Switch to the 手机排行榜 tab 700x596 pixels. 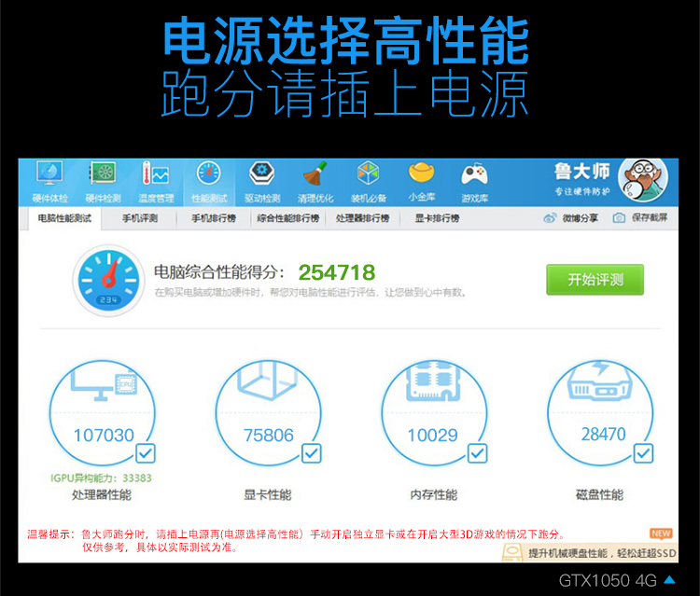pyautogui.click(x=214, y=218)
